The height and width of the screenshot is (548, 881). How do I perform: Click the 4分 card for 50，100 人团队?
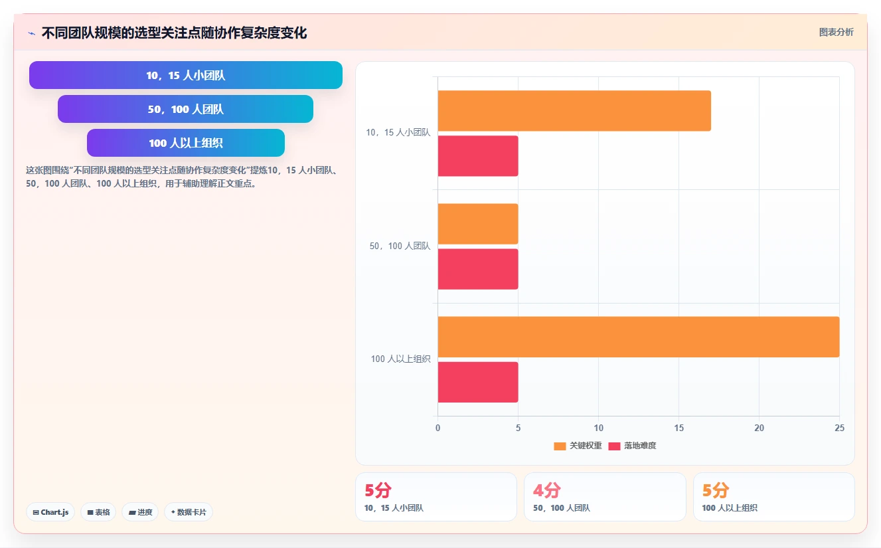pyautogui.click(x=605, y=497)
